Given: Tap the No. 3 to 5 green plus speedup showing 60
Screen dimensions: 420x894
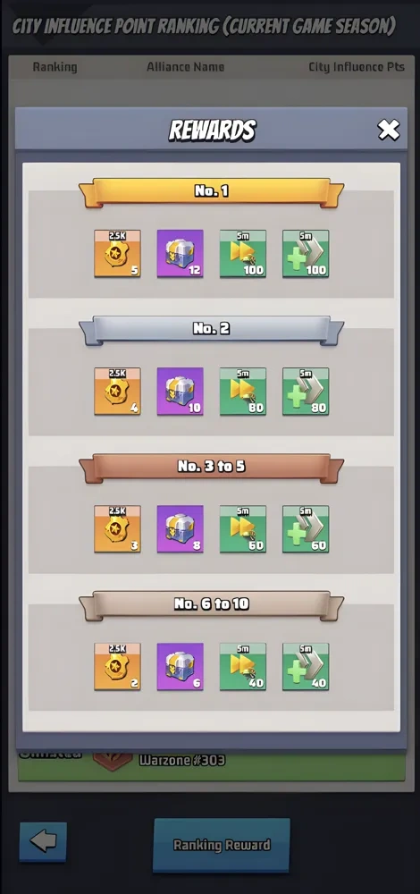Looking at the screenshot, I should [306, 529].
